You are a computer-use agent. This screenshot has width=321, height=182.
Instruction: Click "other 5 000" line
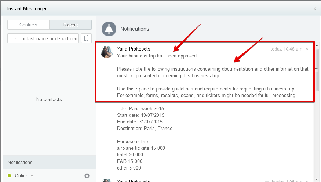click(129, 168)
